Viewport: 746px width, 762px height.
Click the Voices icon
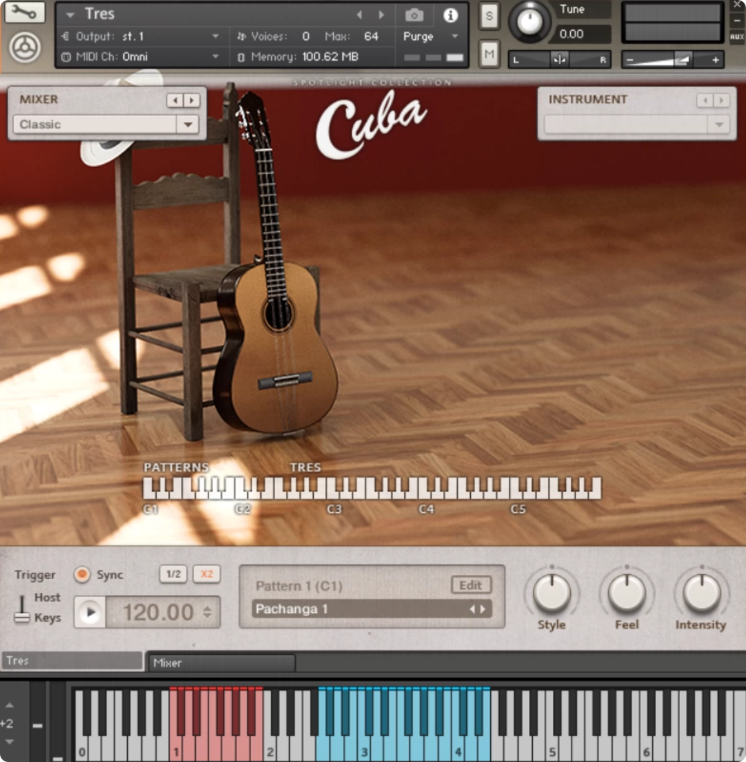[242, 37]
